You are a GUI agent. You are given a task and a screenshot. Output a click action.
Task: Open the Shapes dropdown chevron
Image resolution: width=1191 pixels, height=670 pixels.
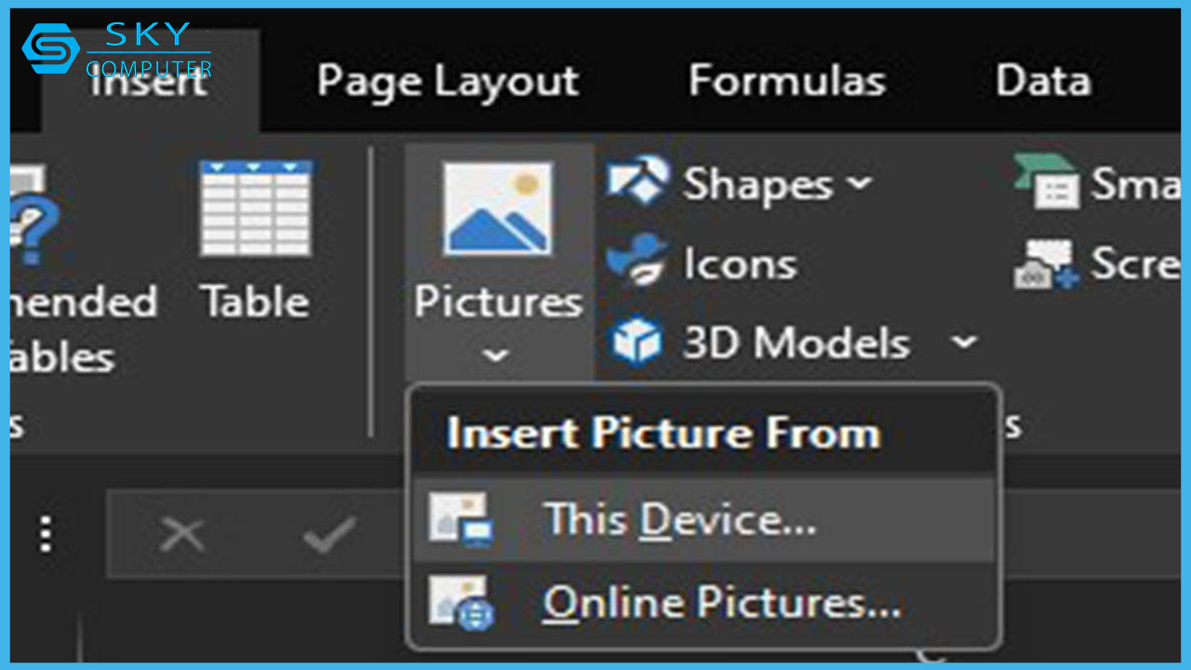point(861,182)
